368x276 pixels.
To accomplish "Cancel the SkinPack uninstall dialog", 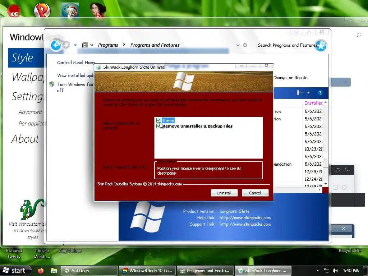I will tap(255, 193).
